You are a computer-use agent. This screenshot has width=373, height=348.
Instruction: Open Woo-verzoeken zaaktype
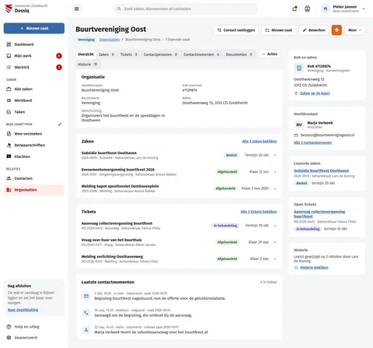(34, 134)
